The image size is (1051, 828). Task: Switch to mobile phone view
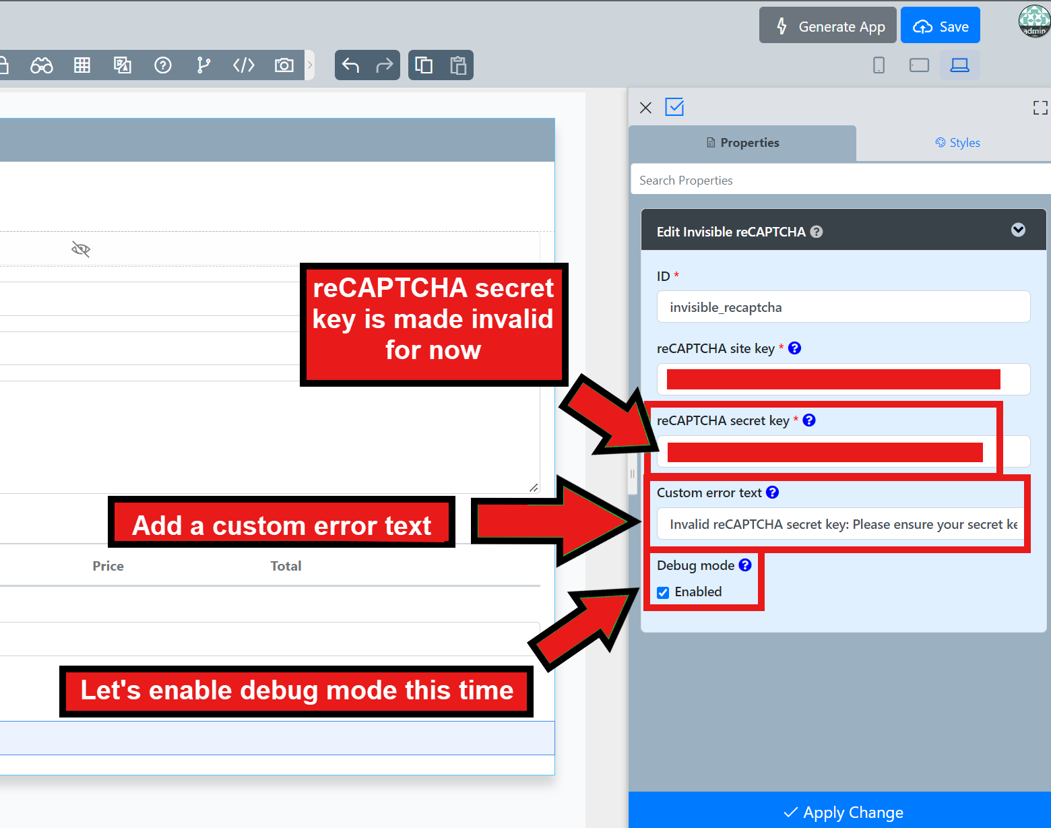tap(879, 65)
